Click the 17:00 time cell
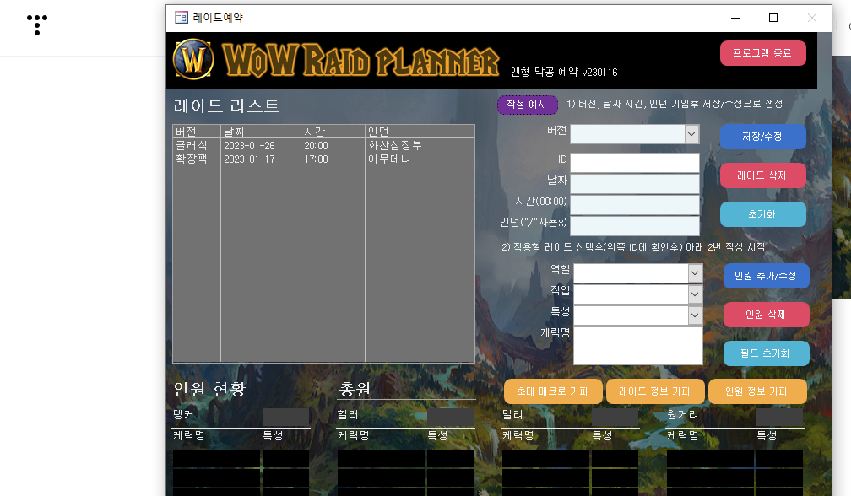This screenshot has width=851, height=496. point(316,159)
